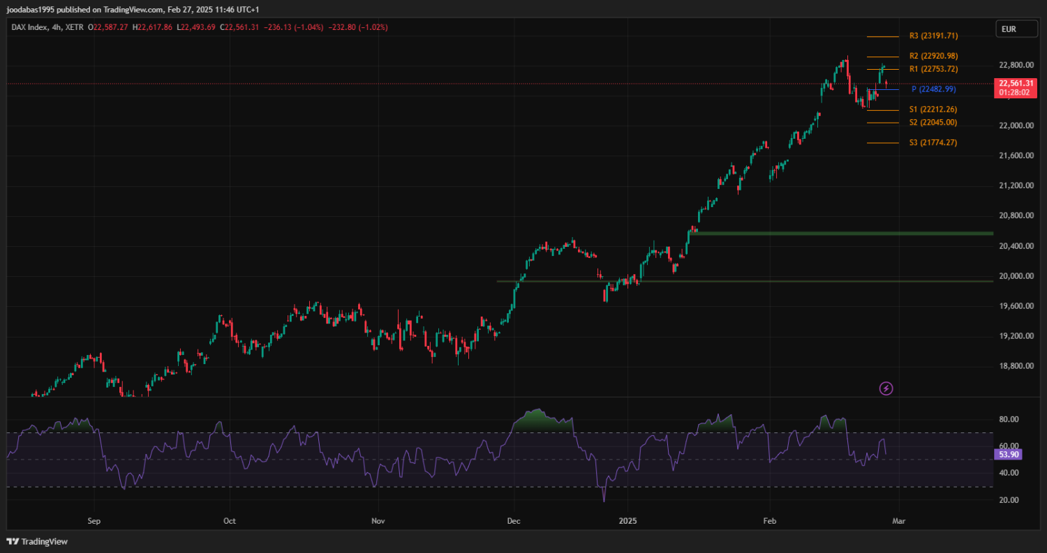Click the S2 (22045.00) support label

[x=933, y=123]
